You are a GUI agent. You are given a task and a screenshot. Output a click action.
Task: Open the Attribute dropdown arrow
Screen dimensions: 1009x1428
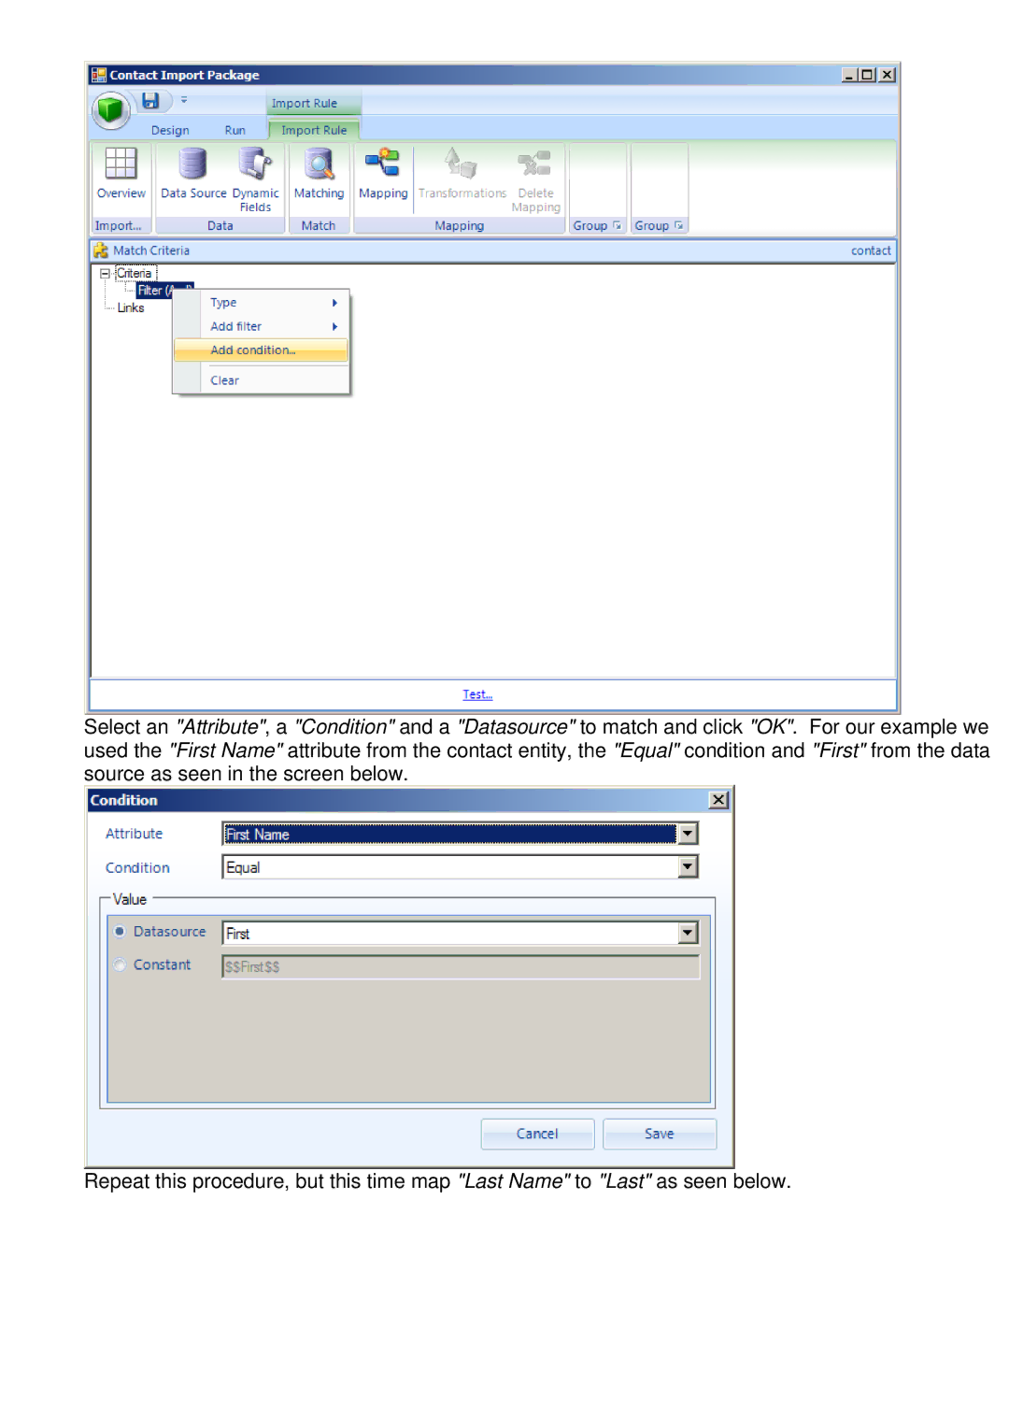688,834
